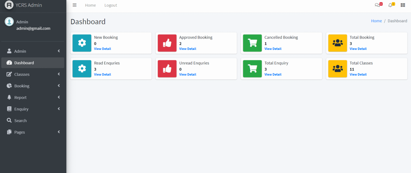Click the Cancelled Booking cart icon

[252, 43]
